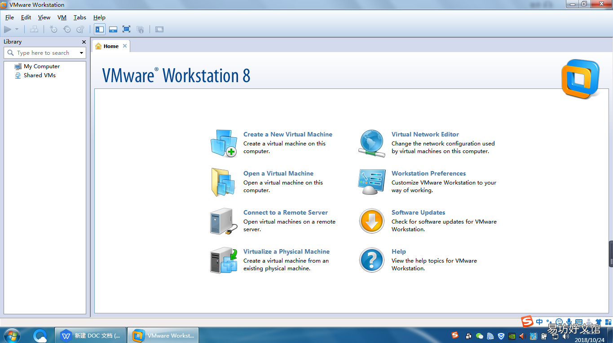Open the VM menu

tap(62, 18)
